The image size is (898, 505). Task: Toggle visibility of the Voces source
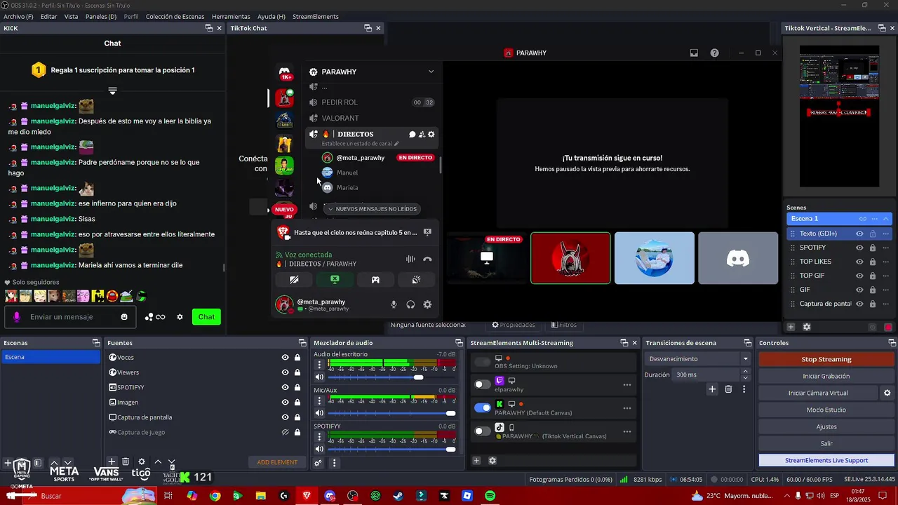285,358
